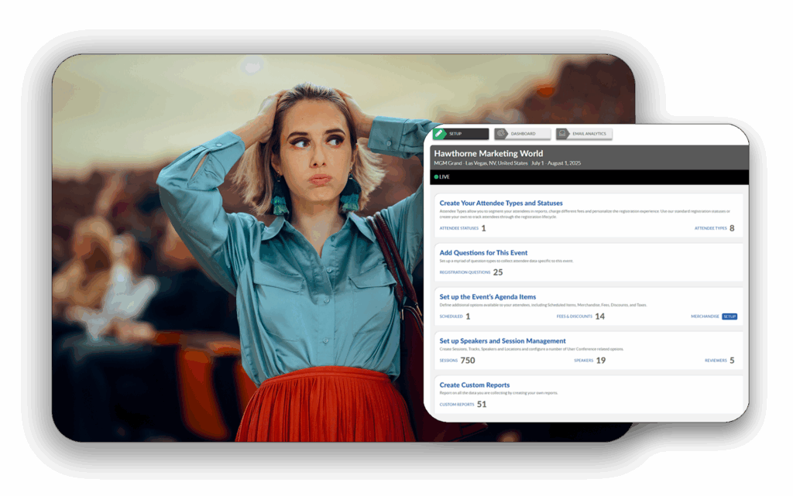This screenshot has width=793, height=496.
Task: Open Set up Speakers and Session Management
Action: point(502,341)
